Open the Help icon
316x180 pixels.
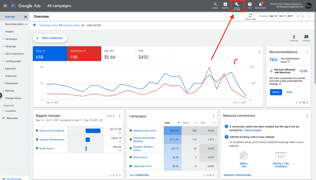click(250, 6)
